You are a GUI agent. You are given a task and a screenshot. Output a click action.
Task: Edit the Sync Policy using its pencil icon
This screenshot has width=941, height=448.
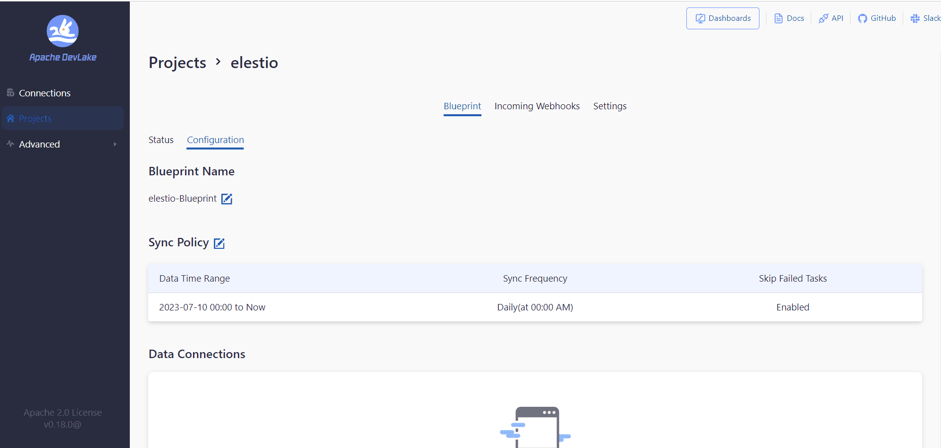tap(219, 243)
